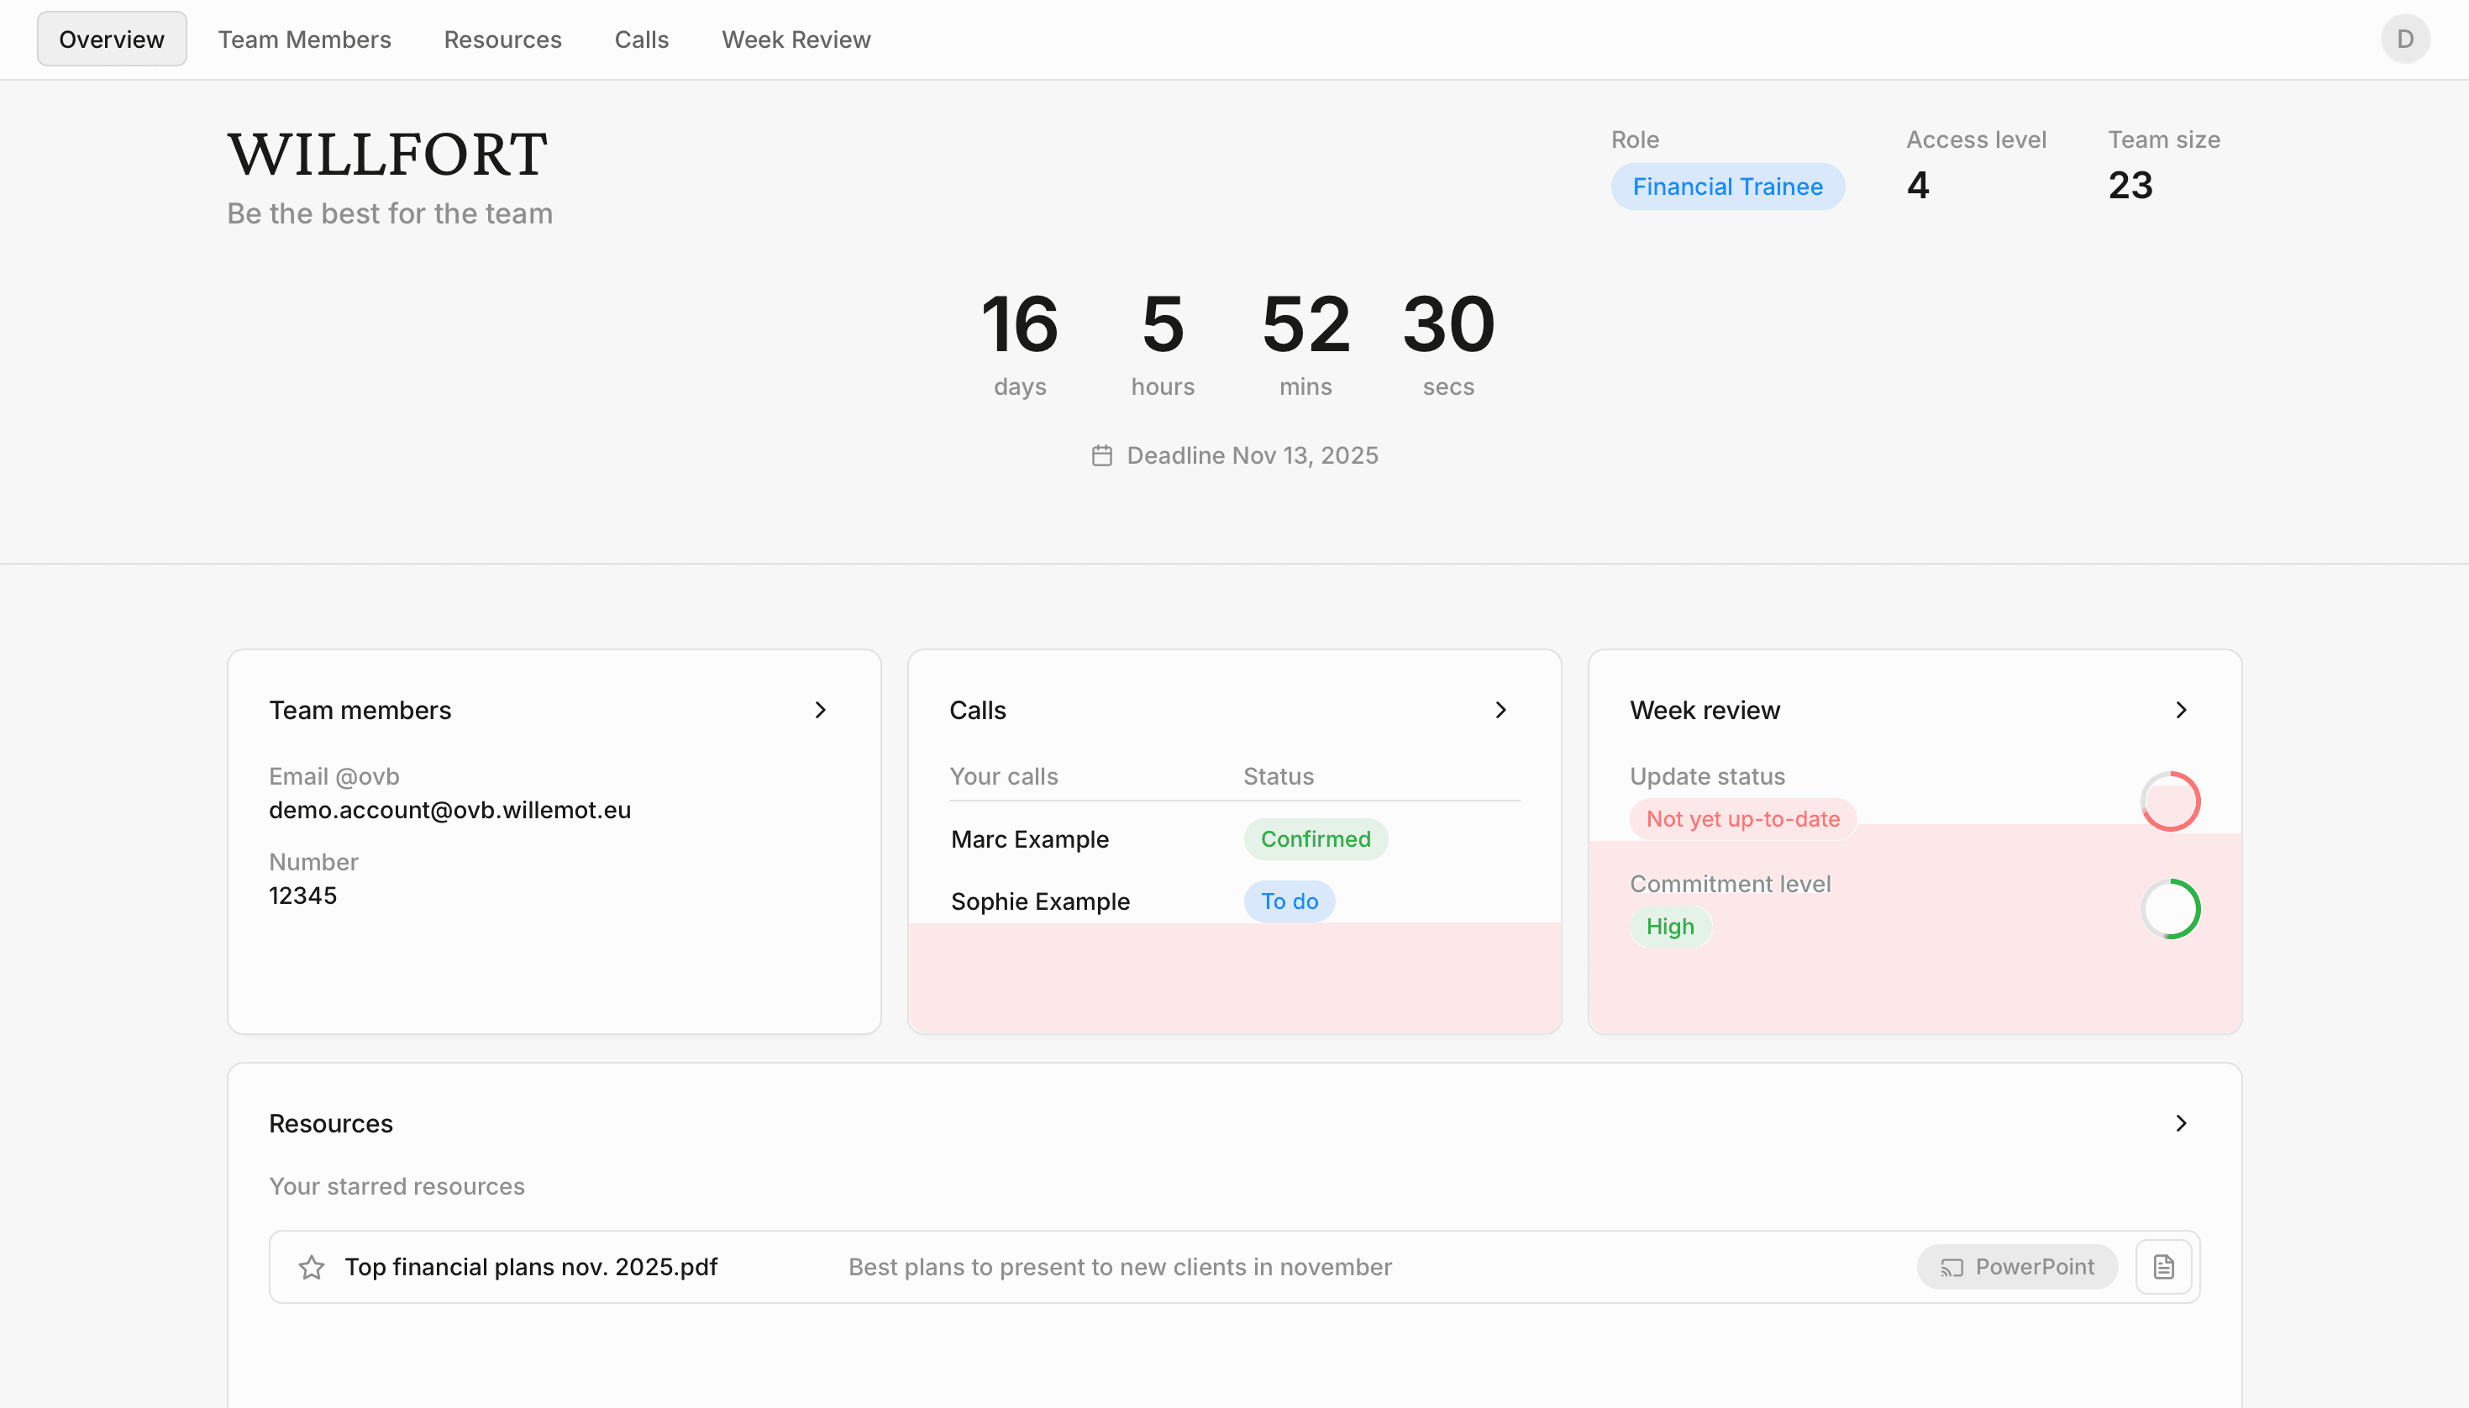
Task: Click the demo.account email address
Action: coord(449,811)
